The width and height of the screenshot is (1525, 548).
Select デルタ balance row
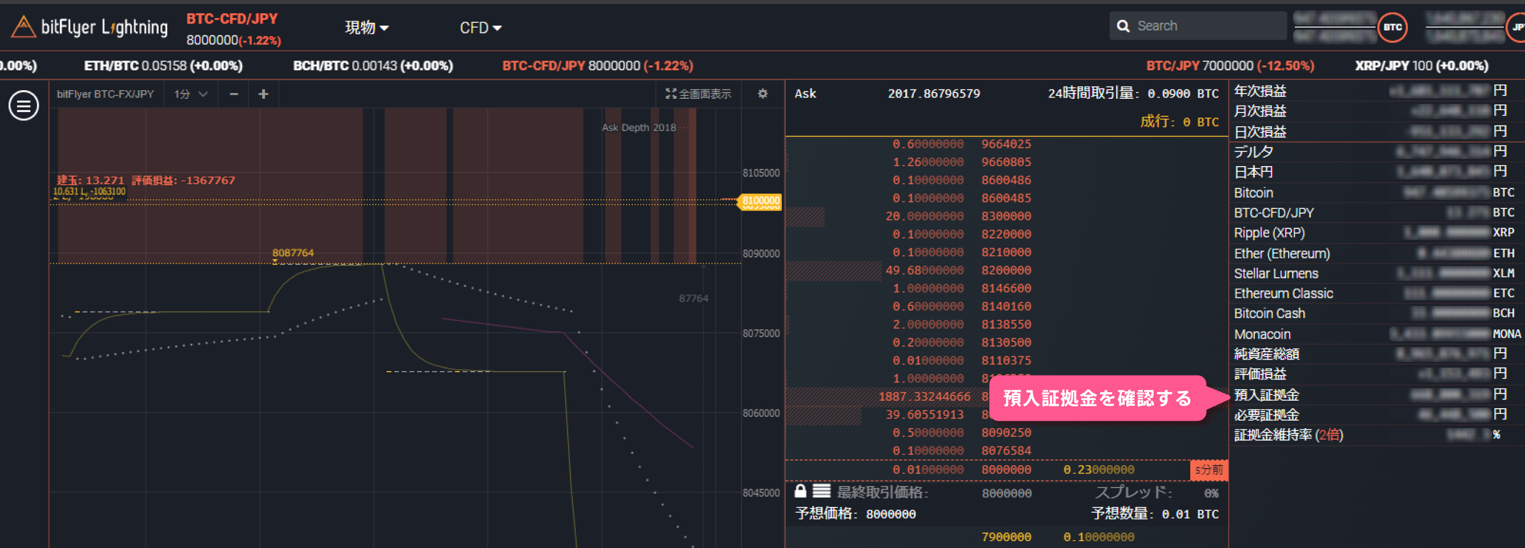pyautogui.click(x=1376, y=151)
